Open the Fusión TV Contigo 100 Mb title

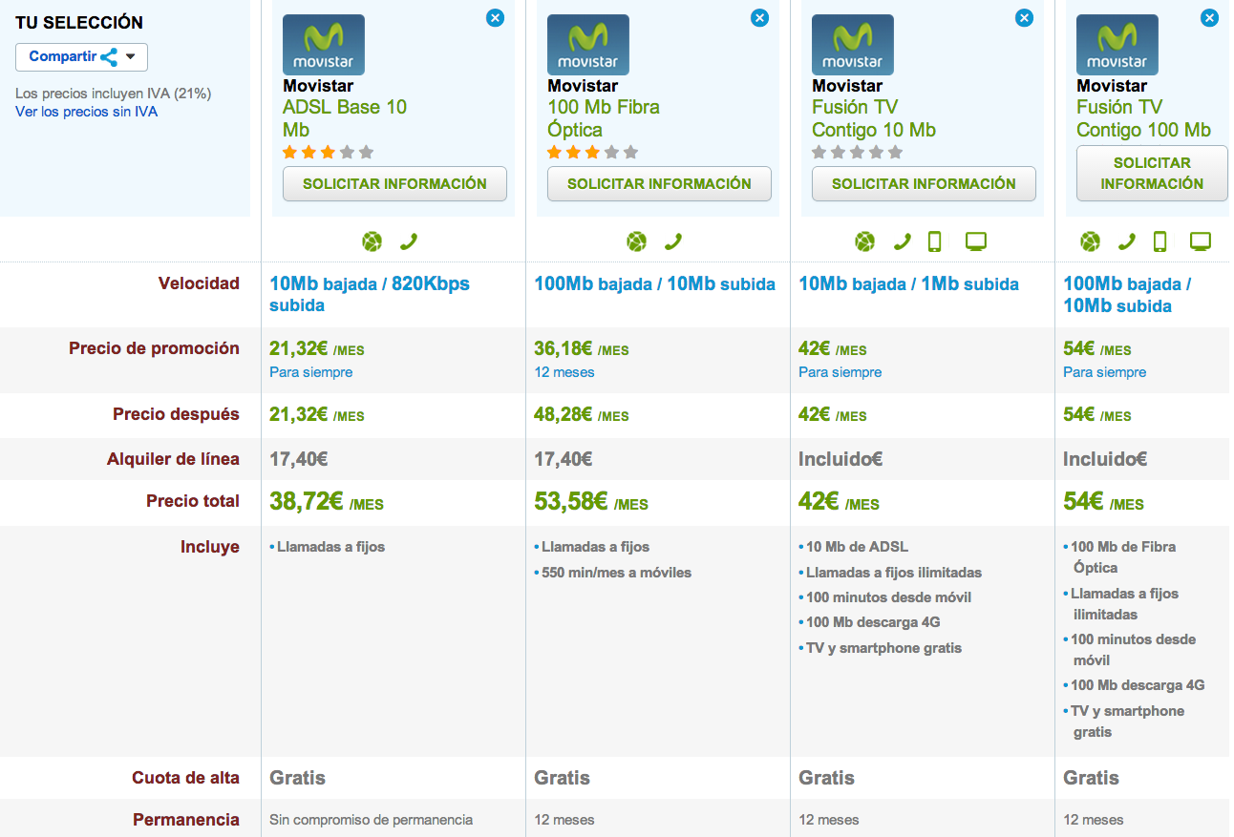tap(1143, 118)
